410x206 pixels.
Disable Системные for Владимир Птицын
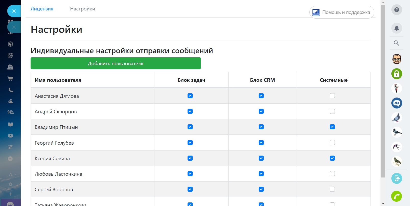tap(332, 127)
